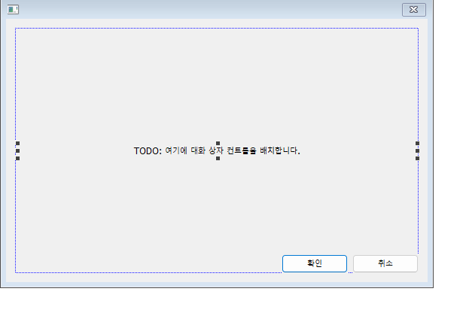Click the 확인 button
Viewport: 466px width, 325px height.
(x=315, y=263)
